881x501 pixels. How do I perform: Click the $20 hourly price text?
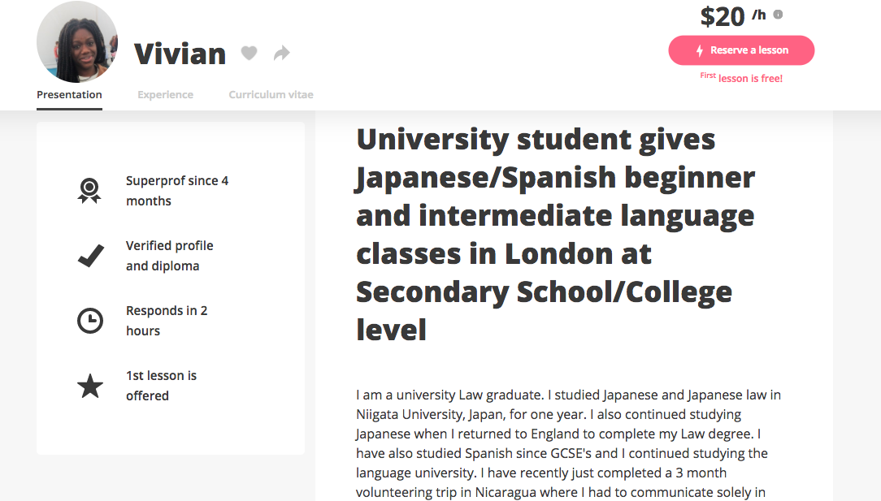722,15
